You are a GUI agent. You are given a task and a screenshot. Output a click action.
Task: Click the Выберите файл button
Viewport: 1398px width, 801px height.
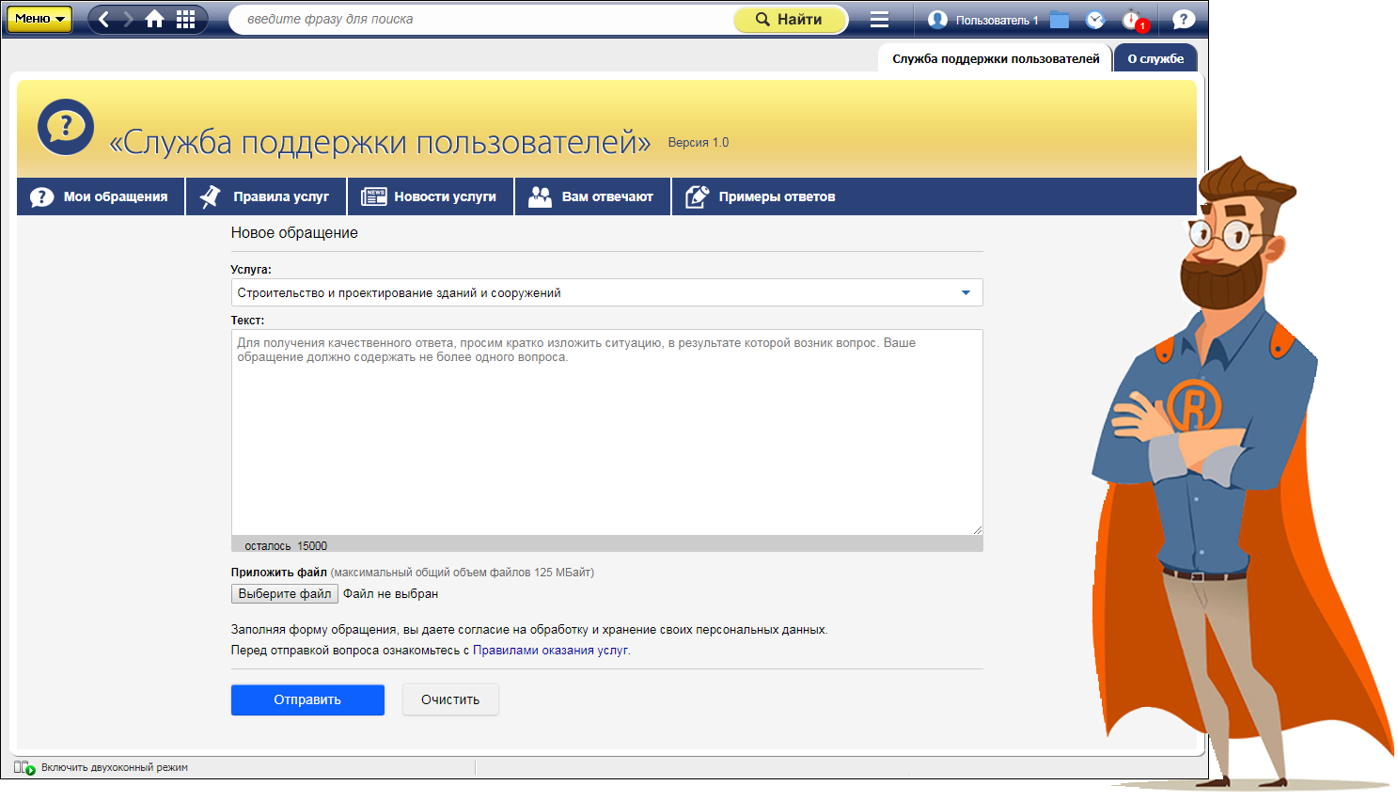pyautogui.click(x=284, y=593)
